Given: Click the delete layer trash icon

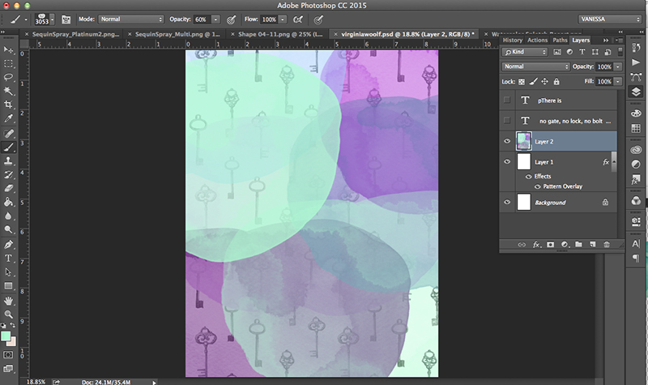Looking at the screenshot, I should pyautogui.click(x=607, y=245).
